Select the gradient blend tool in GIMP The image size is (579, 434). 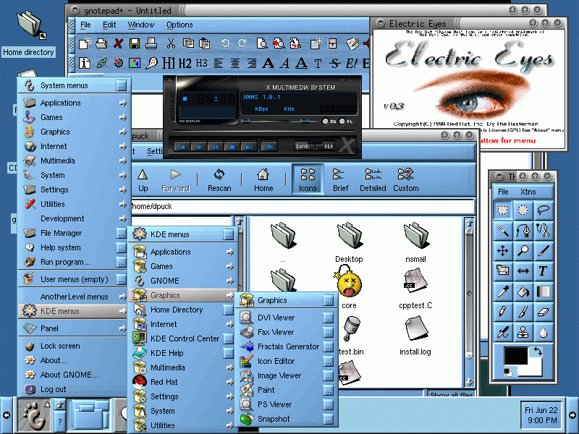[544, 292]
